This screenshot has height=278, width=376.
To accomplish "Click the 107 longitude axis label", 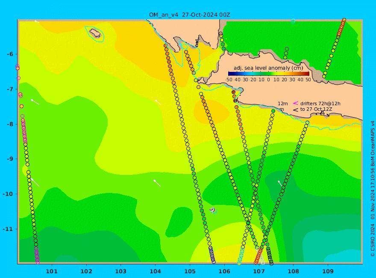I will [x=259, y=272].
